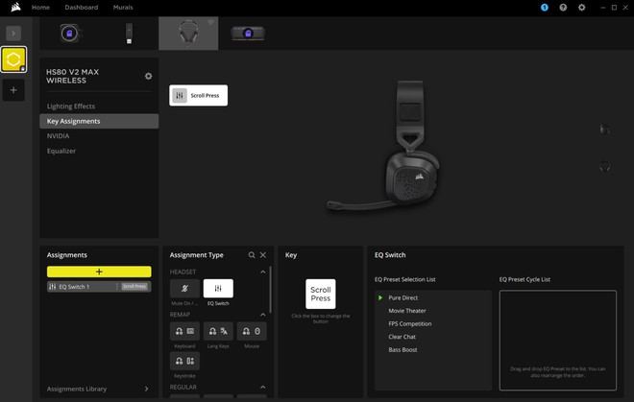Click the EQ Preset Cycle List box
Screen dimensions: 634x402
point(557,341)
